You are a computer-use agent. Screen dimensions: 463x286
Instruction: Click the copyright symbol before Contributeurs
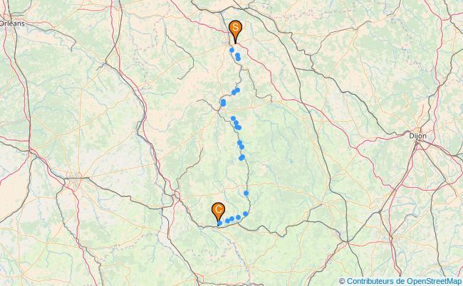coord(342,281)
